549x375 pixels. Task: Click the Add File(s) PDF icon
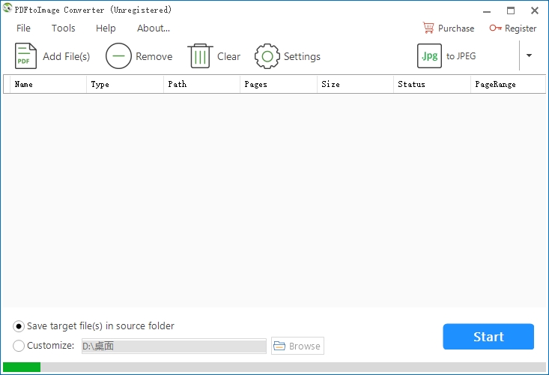pyautogui.click(x=25, y=55)
